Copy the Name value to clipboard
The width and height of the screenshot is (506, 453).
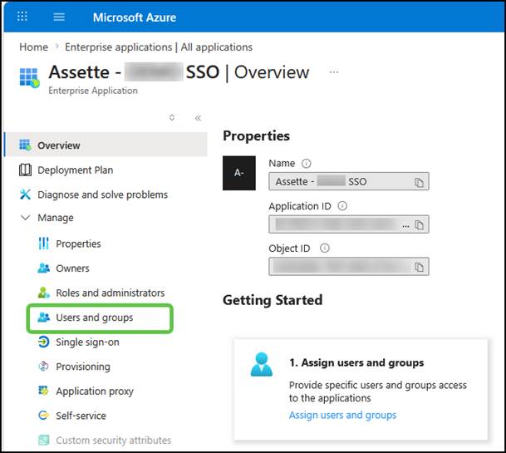tap(419, 182)
